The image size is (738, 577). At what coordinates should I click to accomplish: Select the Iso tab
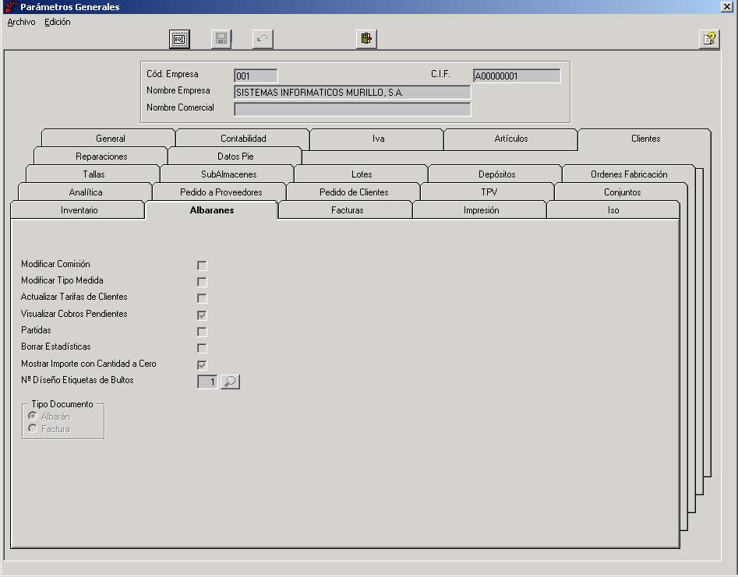click(613, 209)
